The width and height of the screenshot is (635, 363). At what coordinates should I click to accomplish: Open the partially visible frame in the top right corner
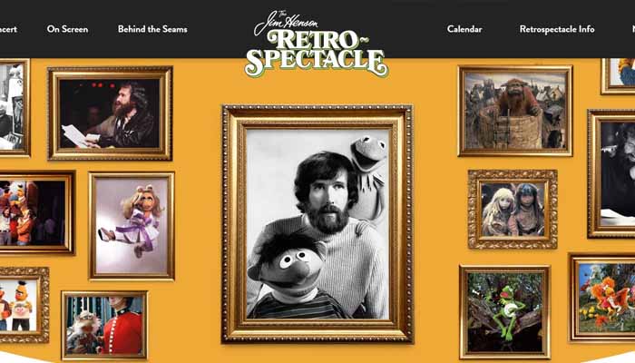click(x=618, y=76)
